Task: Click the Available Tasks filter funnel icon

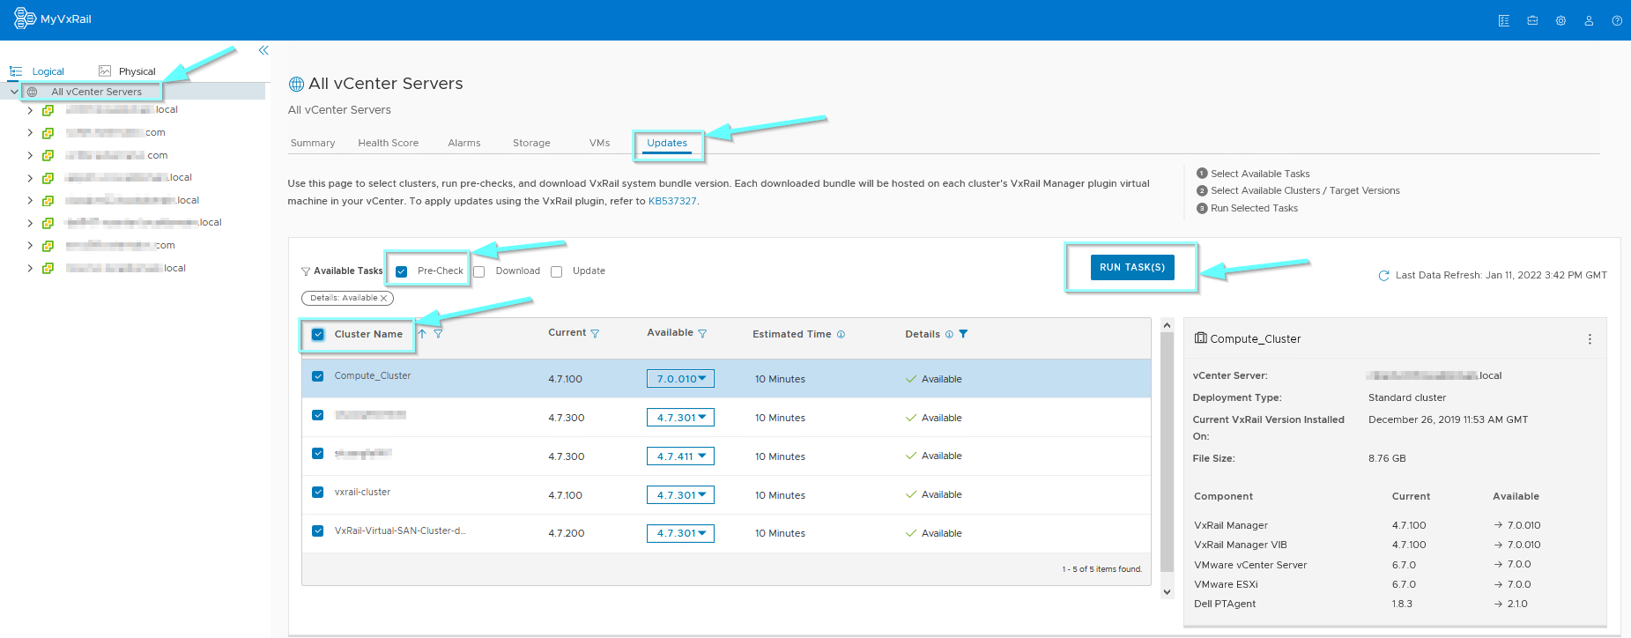Action: 306,271
